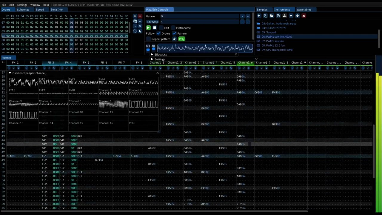Image resolution: width=382 pixels, height=215 pixels.
Task: Toggle the Poly note preview button
Action: pyautogui.click(x=181, y=39)
